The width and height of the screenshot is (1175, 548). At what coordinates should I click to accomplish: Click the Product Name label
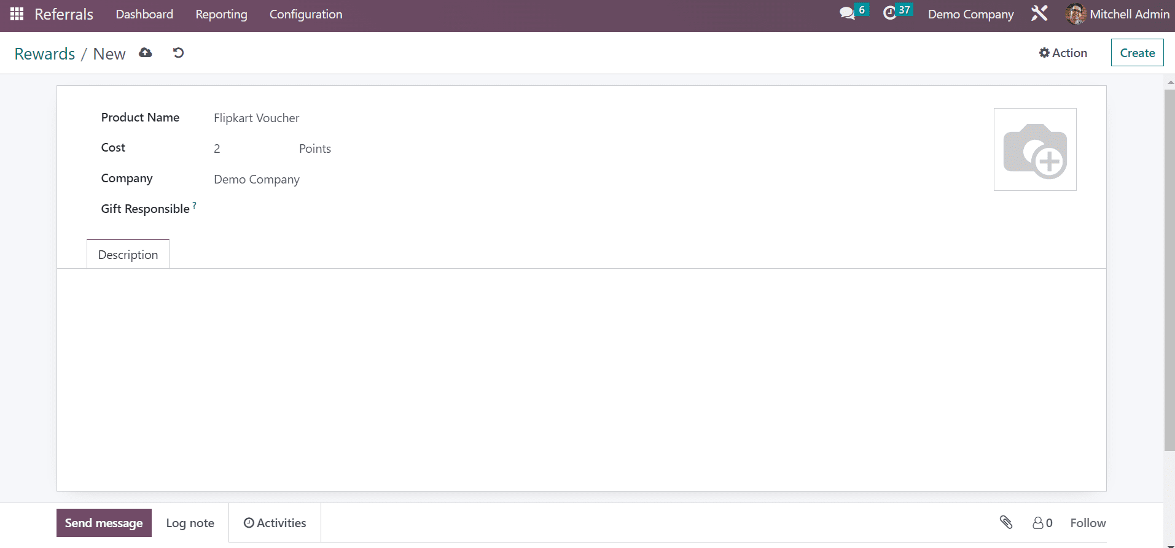click(140, 117)
